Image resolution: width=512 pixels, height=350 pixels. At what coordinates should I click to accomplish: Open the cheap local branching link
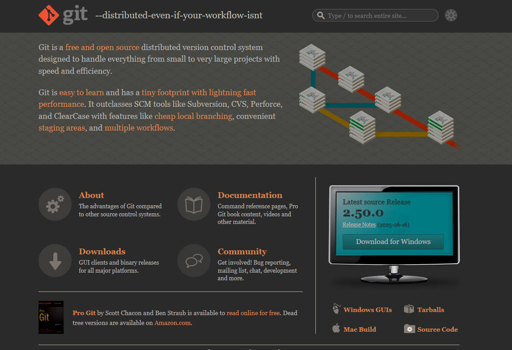point(194,116)
